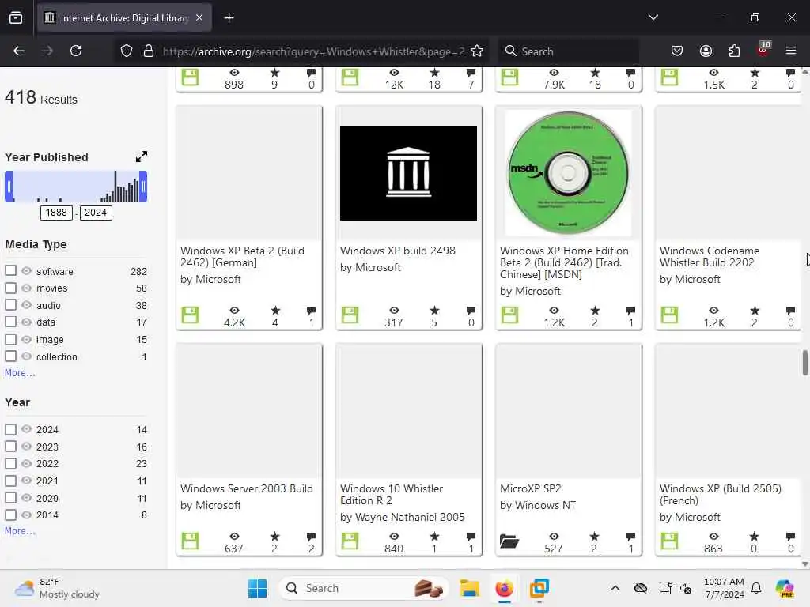Show more media types link
The height and width of the screenshot is (607, 810).
click(20, 373)
